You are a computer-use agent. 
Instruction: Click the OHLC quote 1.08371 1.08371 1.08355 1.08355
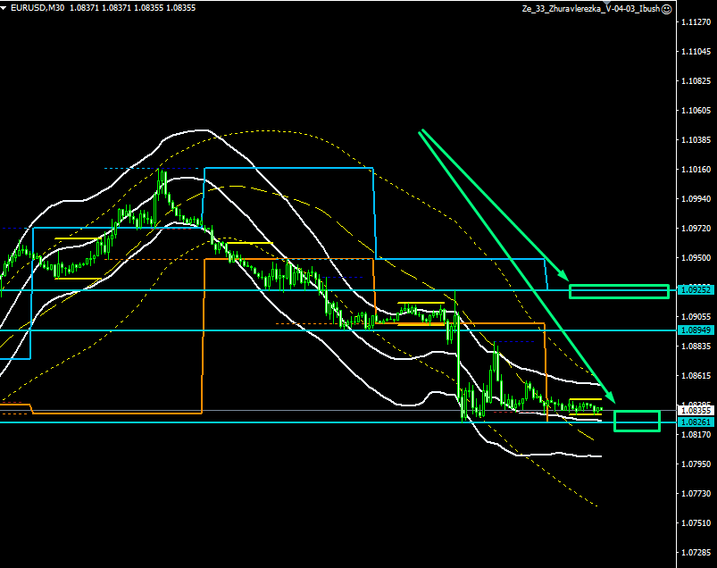[x=133, y=8]
